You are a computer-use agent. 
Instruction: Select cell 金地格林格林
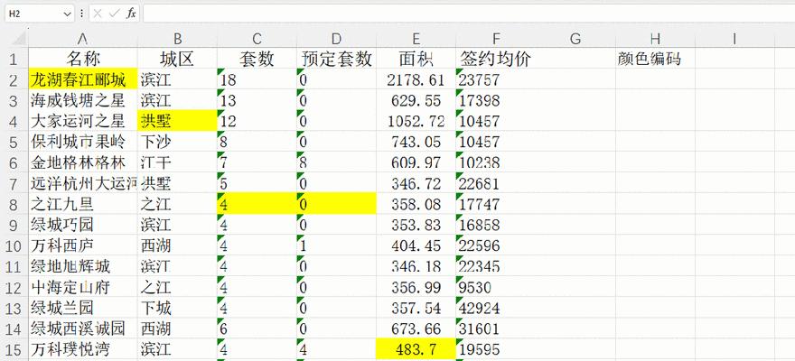(82, 162)
